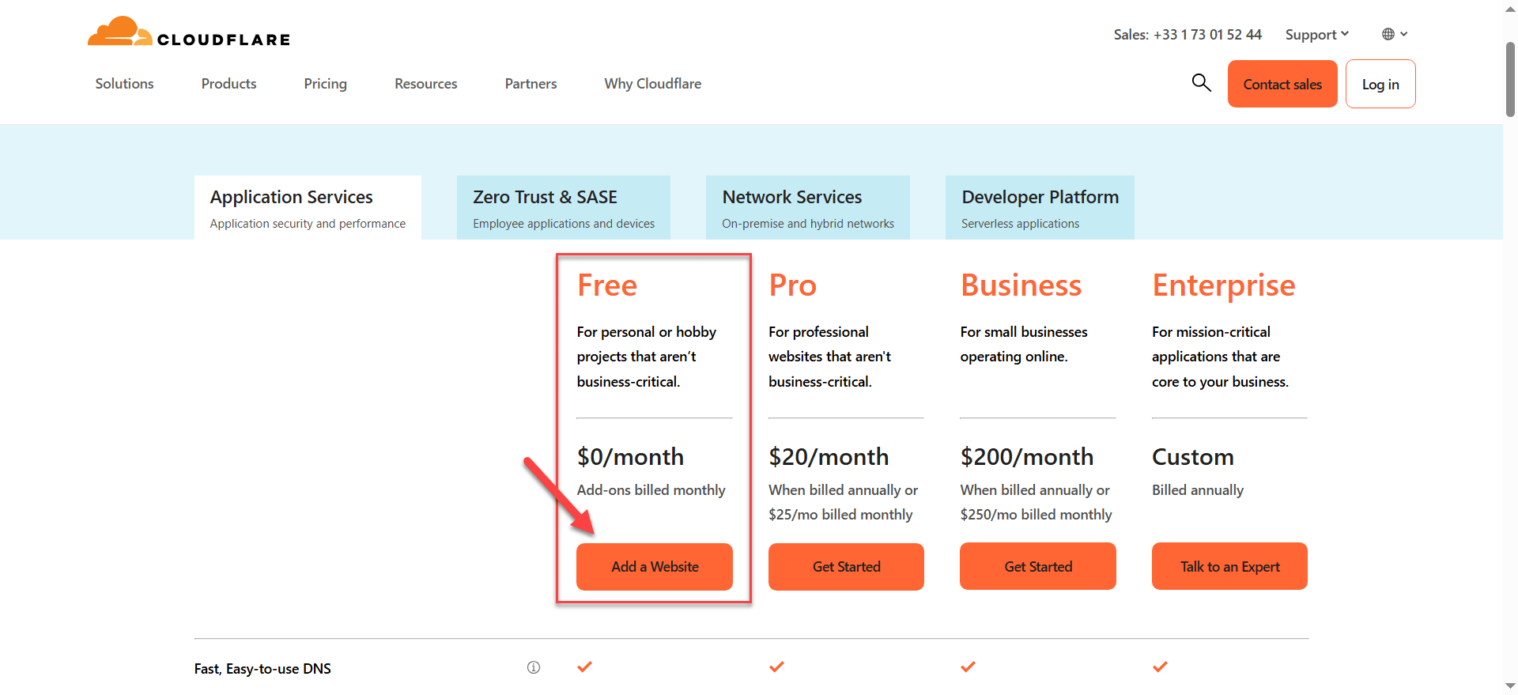This screenshot has height=695, width=1518.
Task: Click the Log in button
Action: [x=1380, y=84]
